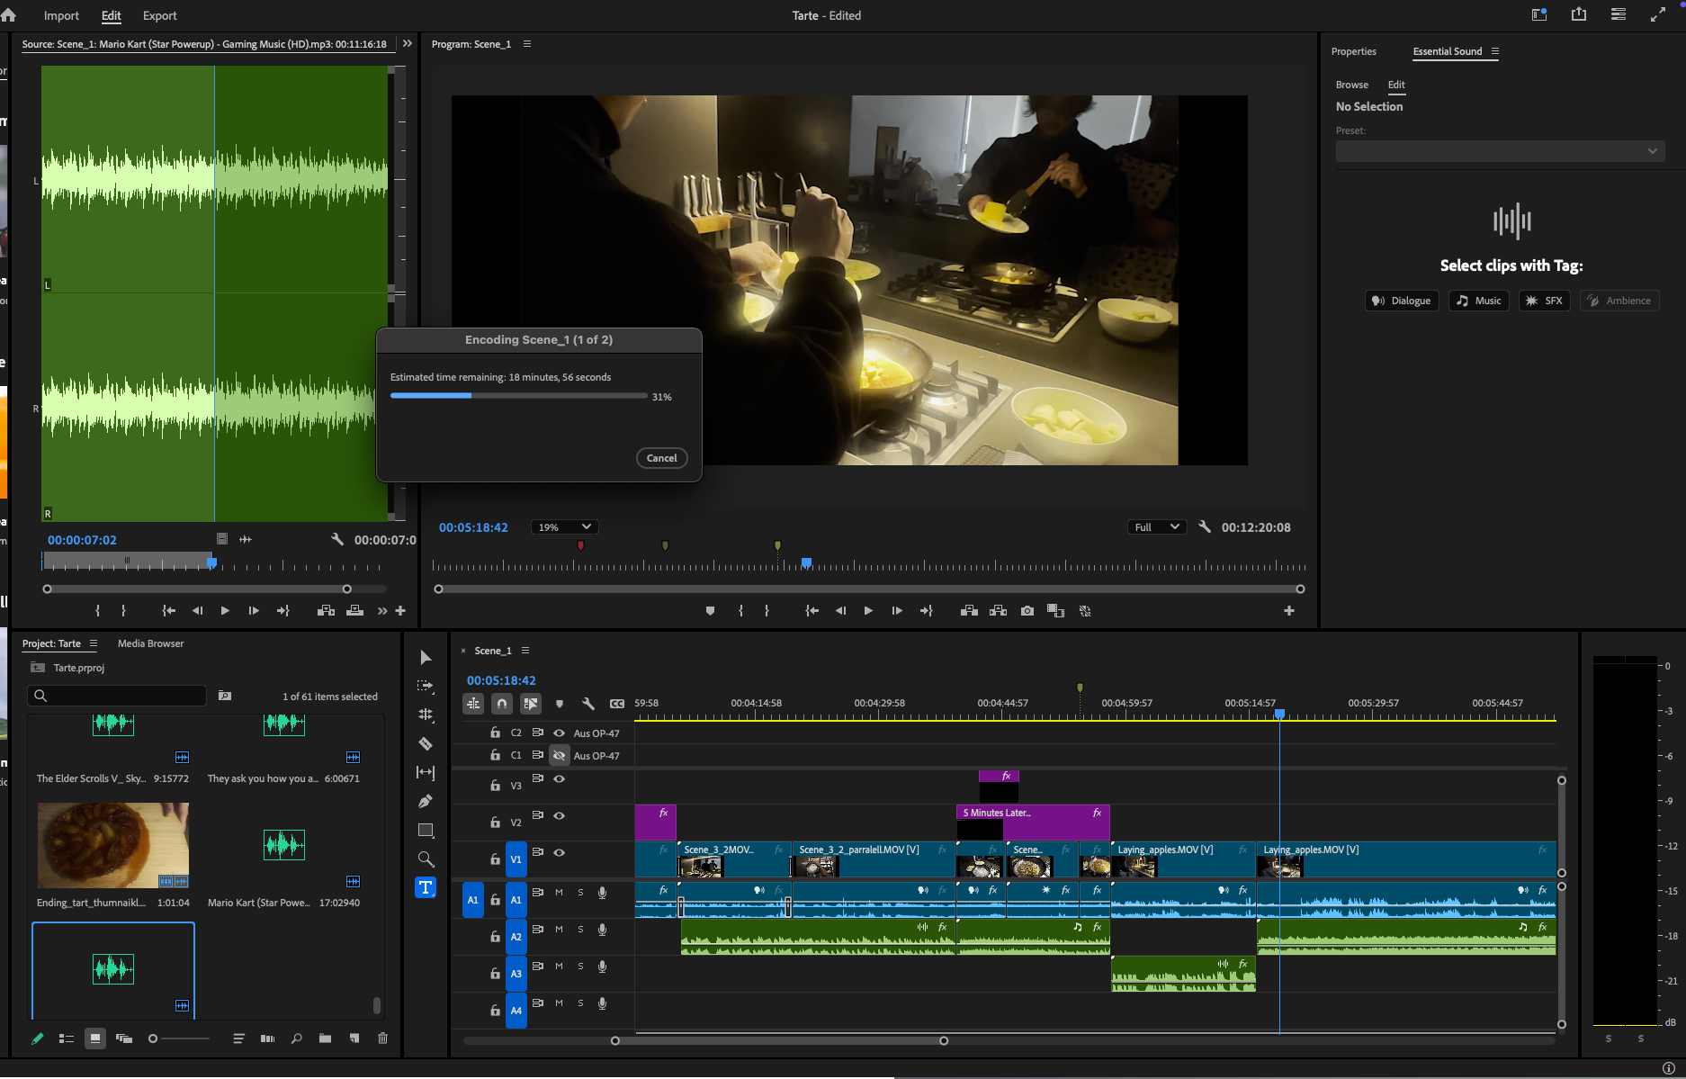Select the Razor tool
This screenshot has height=1079, width=1686.
coord(426,743)
